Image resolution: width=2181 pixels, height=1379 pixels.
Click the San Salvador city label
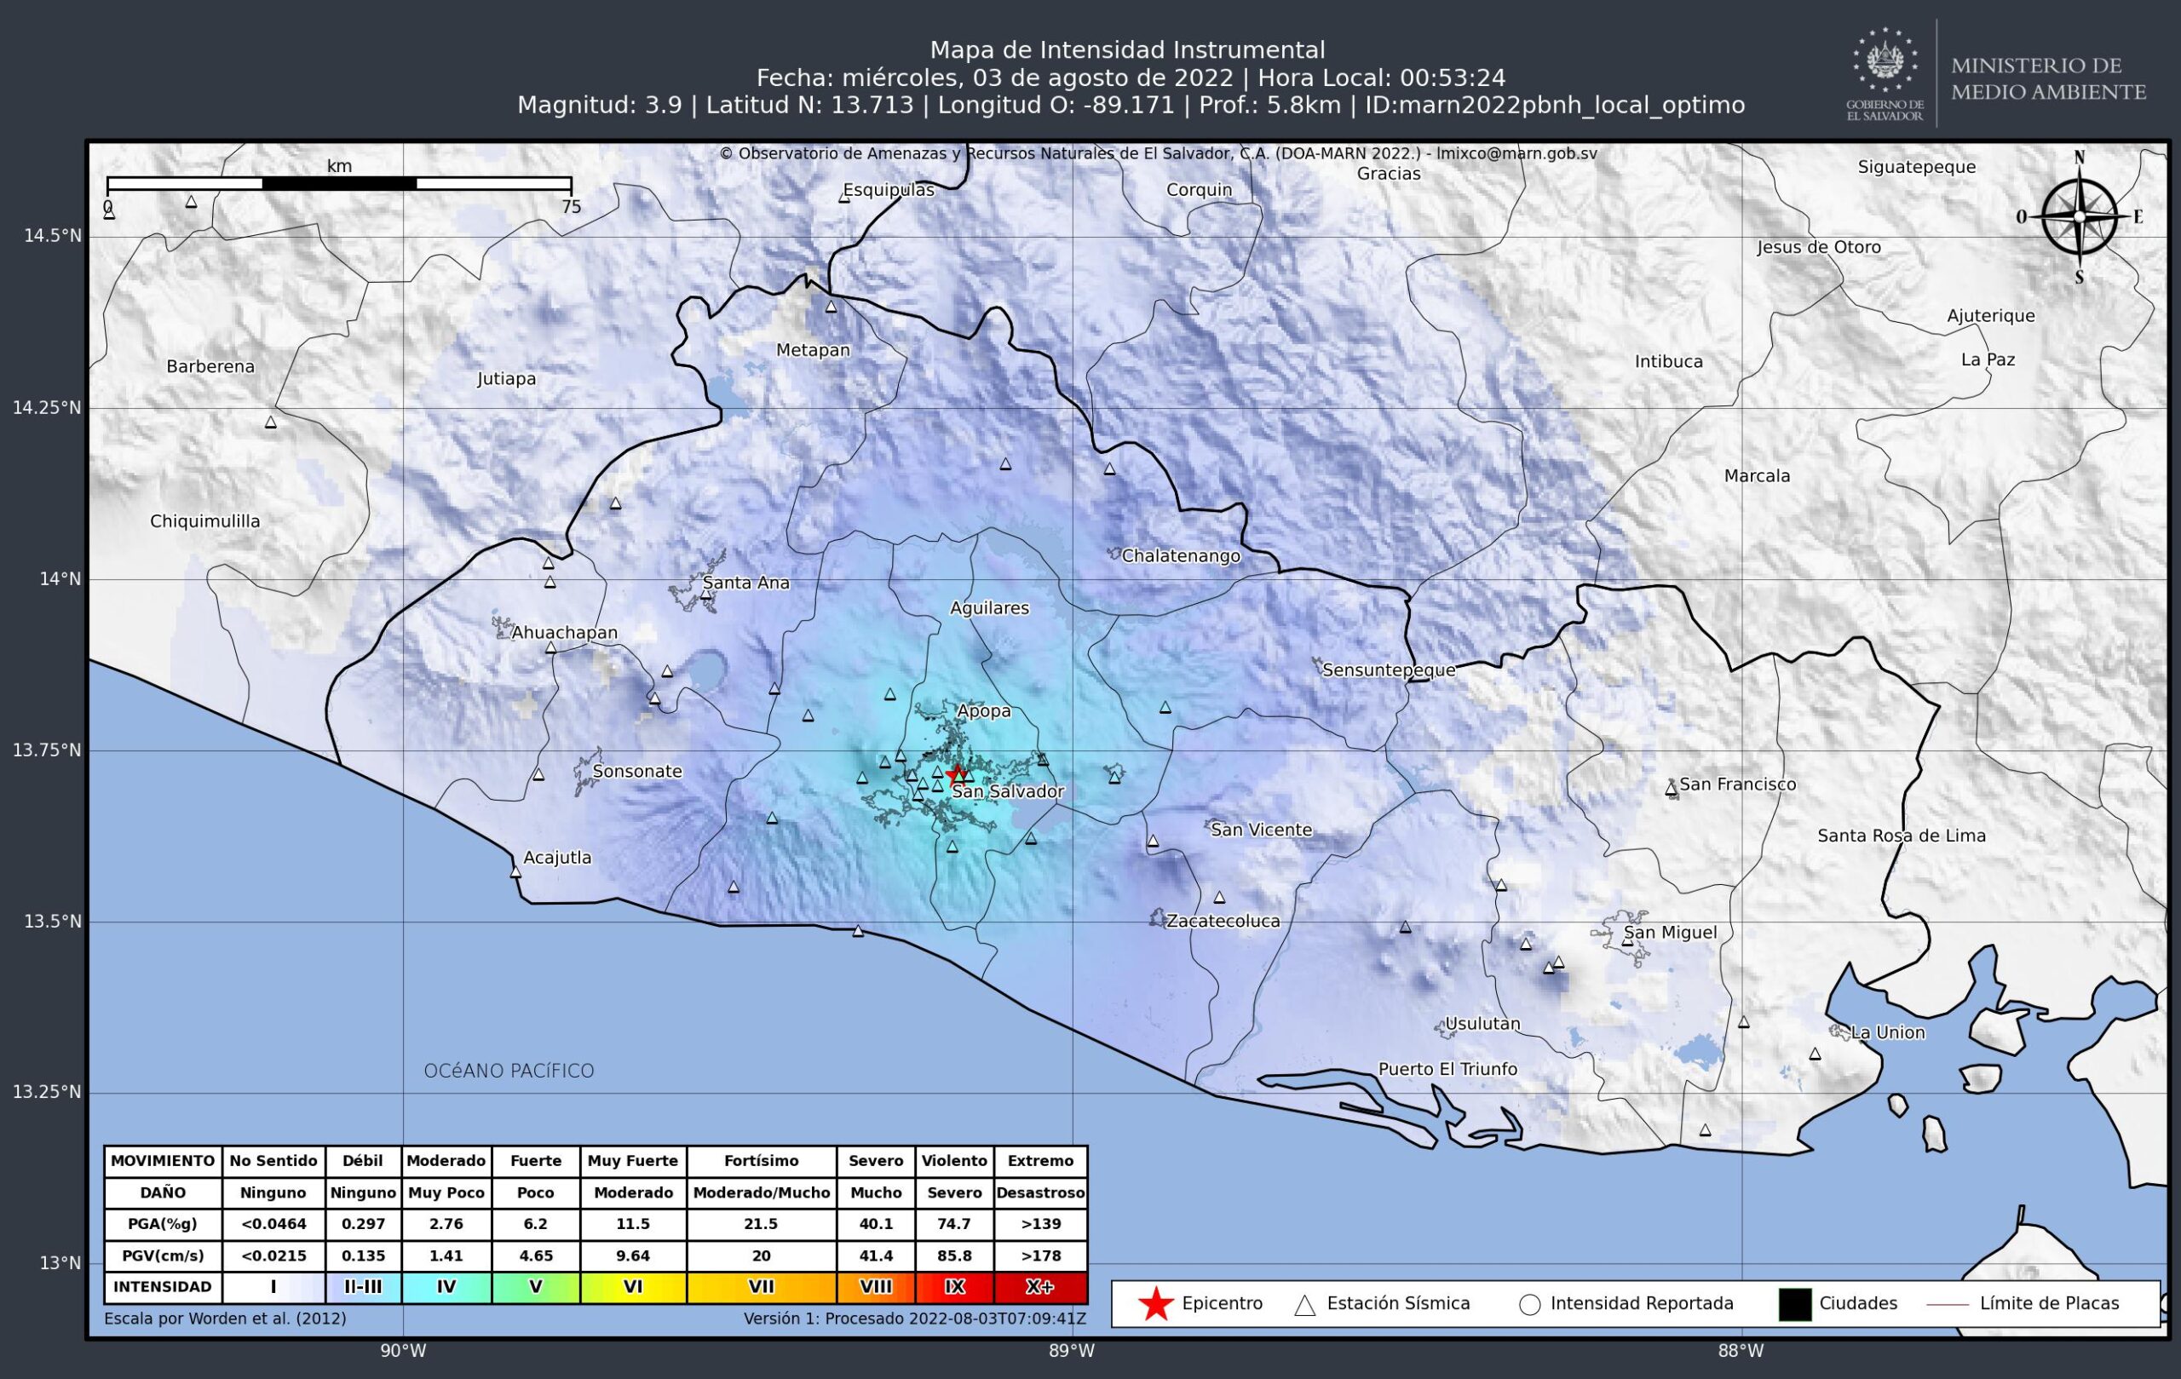[1008, 791]
